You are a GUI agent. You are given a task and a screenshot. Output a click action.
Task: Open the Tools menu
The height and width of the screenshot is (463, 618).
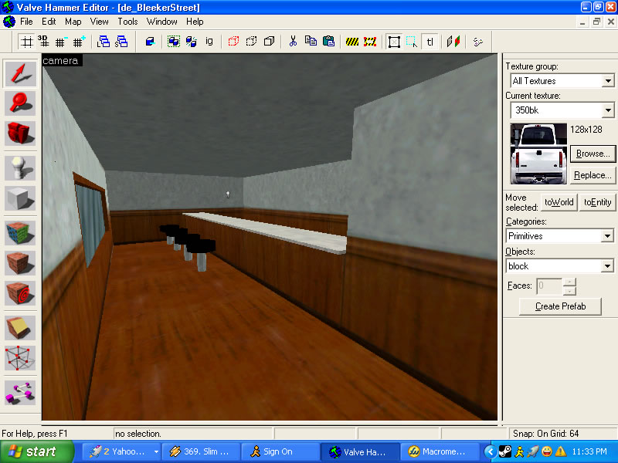point(127,22)
